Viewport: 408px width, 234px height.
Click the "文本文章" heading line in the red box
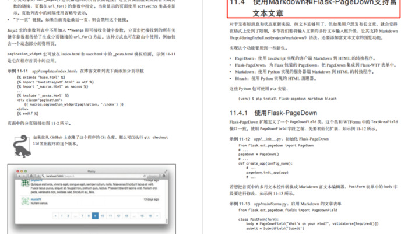tap(268, 13)
